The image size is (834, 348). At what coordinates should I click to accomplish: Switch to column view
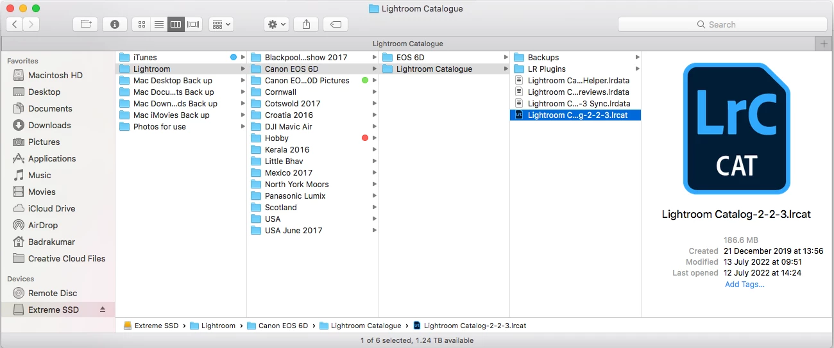176,24
